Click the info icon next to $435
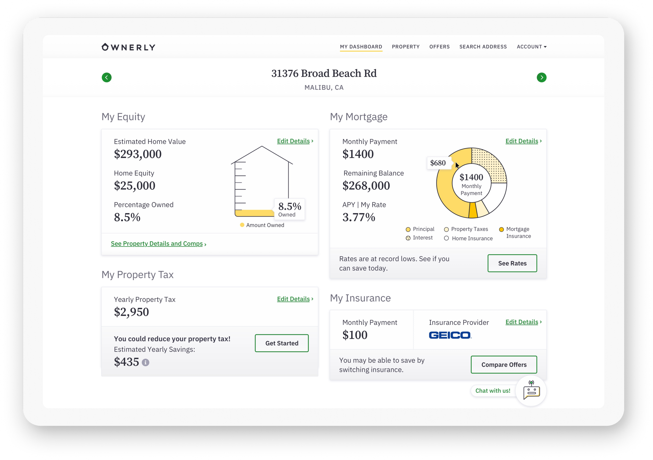The width and height of the screenshot is (653, 460). pyautogui.click(x=145, y=362)
